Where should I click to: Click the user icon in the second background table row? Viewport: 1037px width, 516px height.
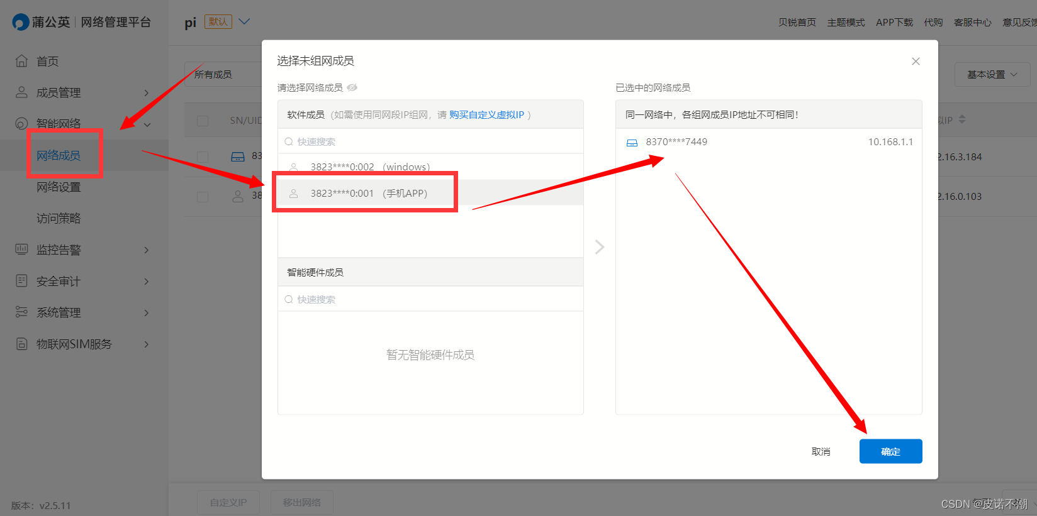238,196
